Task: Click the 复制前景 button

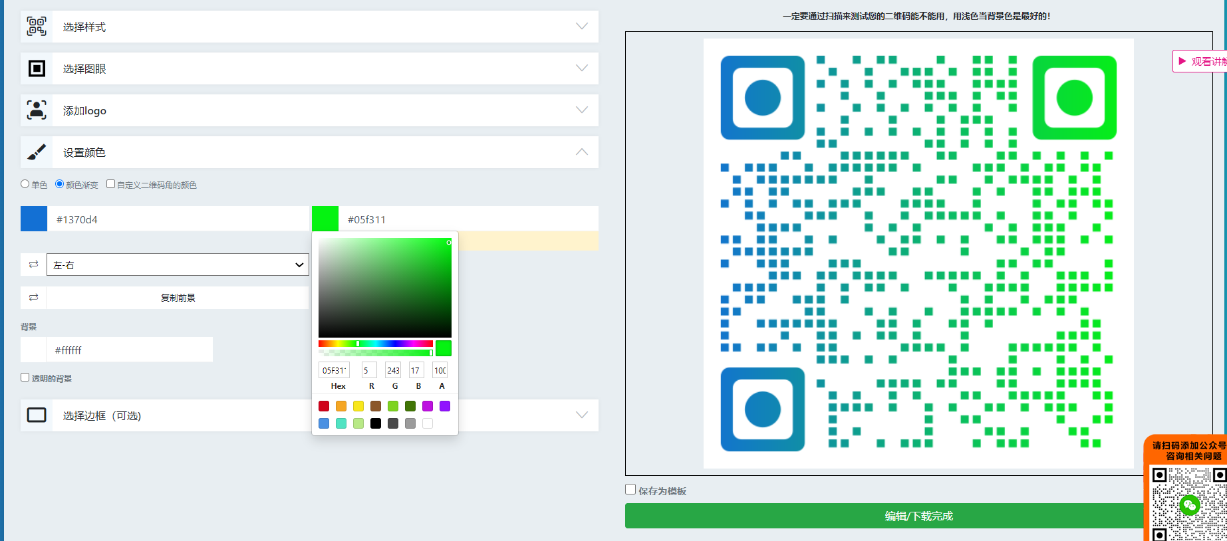Action: coord(178,298)
